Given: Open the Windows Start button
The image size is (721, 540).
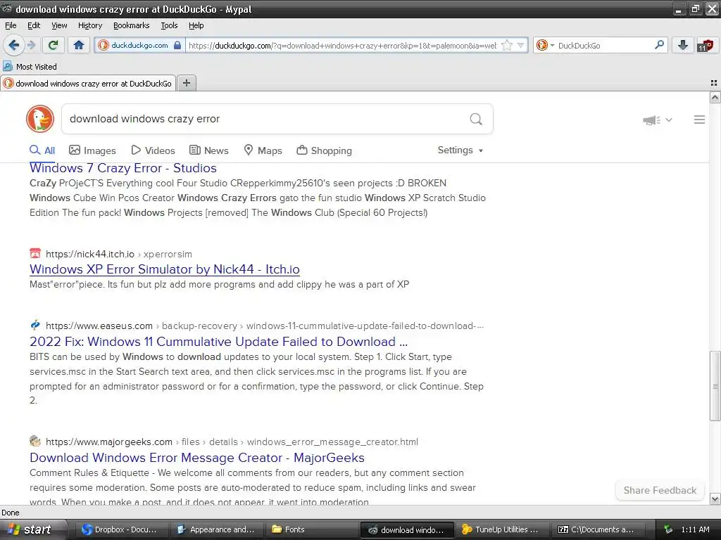Looking at the screenshot, I should point(34,529).
